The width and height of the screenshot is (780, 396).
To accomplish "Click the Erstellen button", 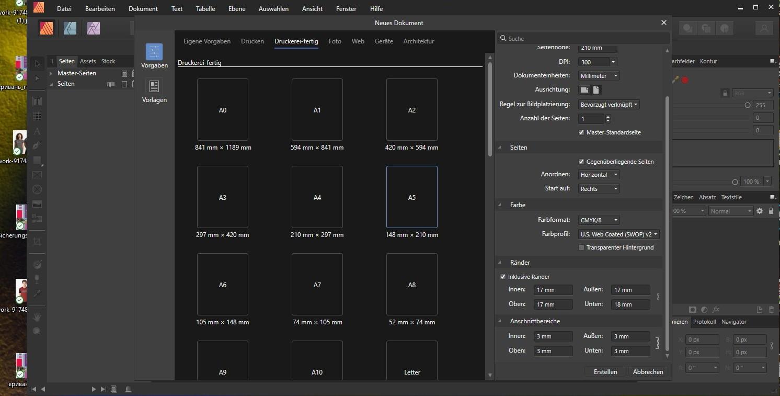I will [605, 372].
